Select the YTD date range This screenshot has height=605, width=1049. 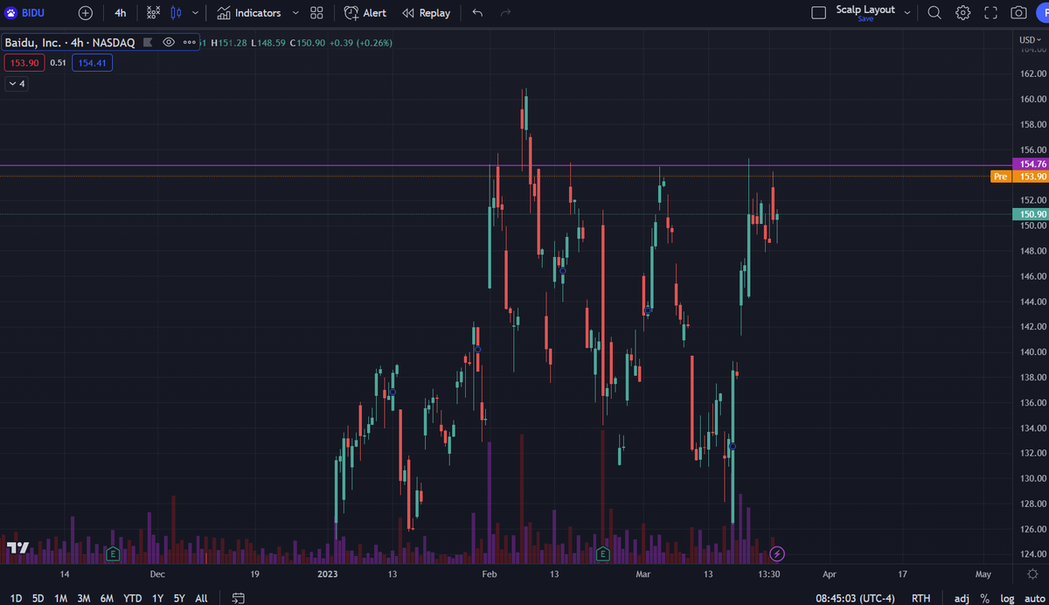pos(132,598)
